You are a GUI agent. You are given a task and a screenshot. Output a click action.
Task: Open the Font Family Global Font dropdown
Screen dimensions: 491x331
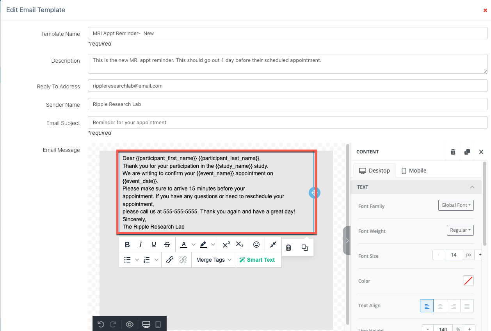tap(456, 205)
